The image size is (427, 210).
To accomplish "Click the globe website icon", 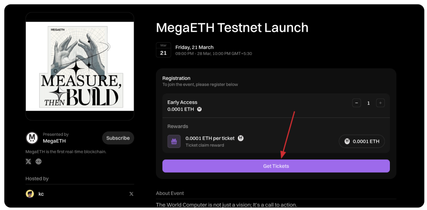I will coord(38,161).
